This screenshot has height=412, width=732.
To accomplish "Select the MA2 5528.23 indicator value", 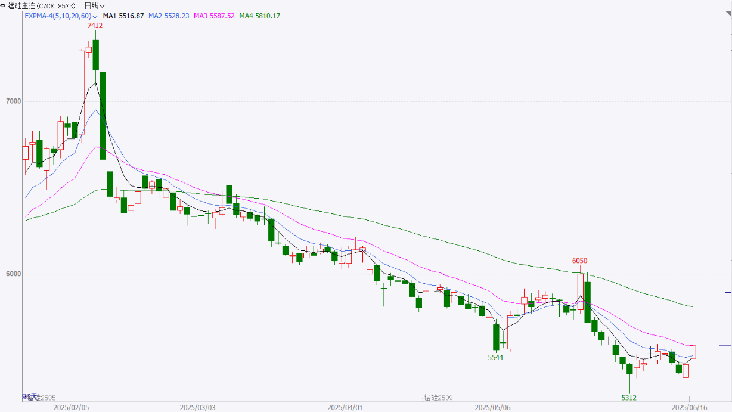I will [169, 16].
